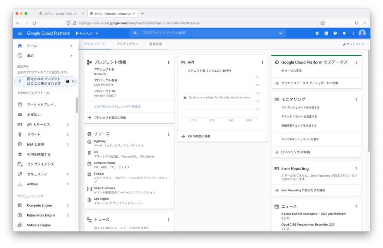Open Kubernetes Engine from the sidebar
383x248 pixels.
tap(42, 215)
